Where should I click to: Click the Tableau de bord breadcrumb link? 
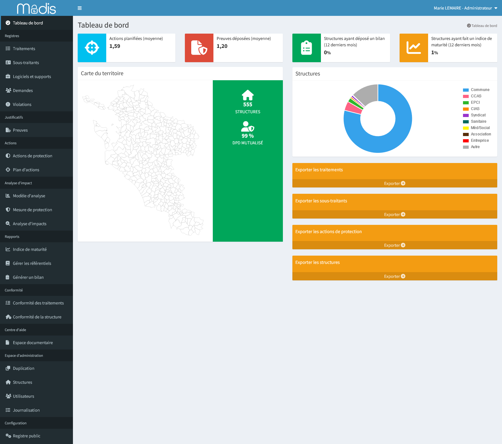click(484, 26)
